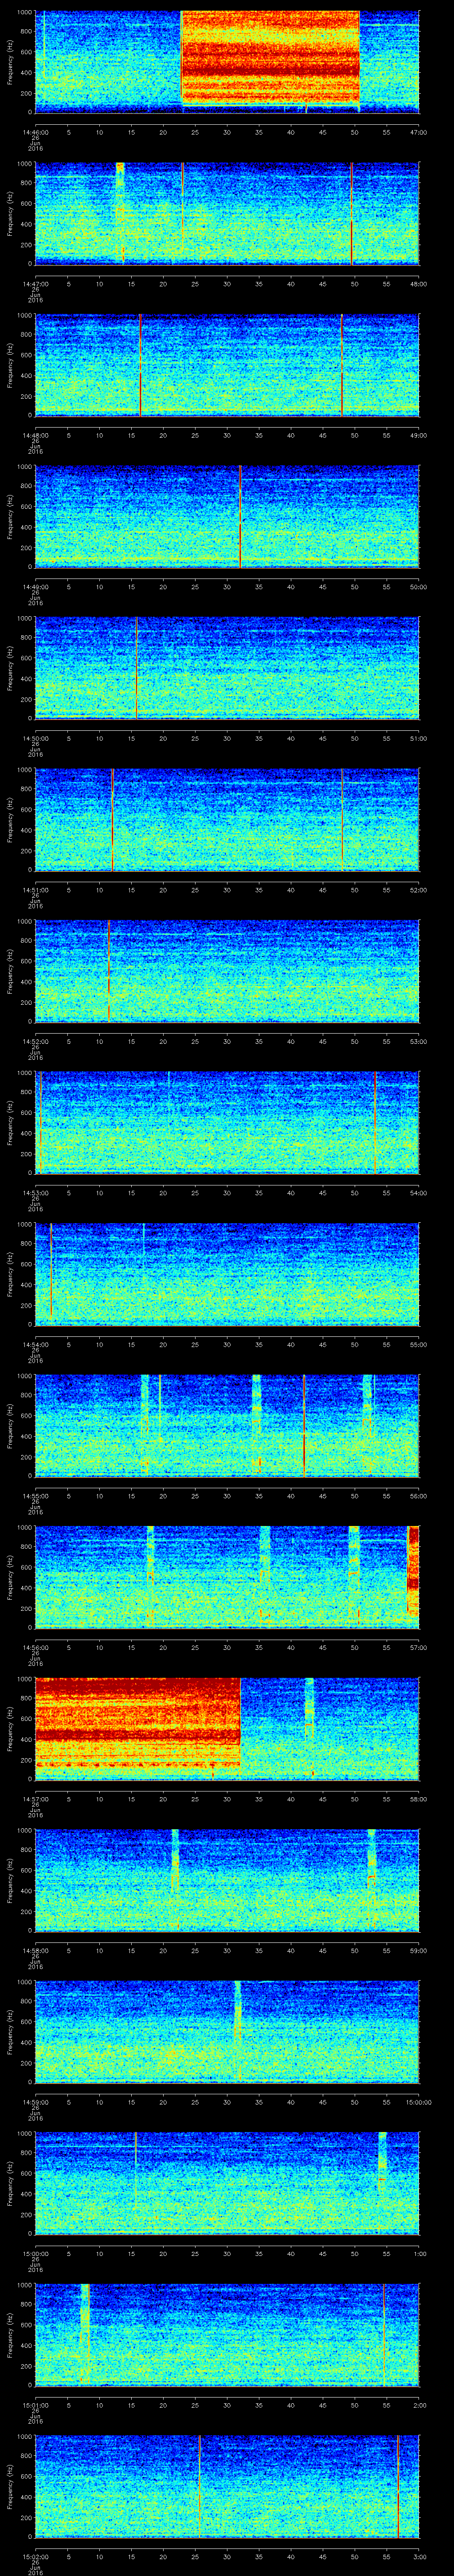454x2576 pixels.
Task: Select the burst near 8 seconds in the 15:01:00 spectrogram
Action: pyautogui.click(x=85, y=2335)
